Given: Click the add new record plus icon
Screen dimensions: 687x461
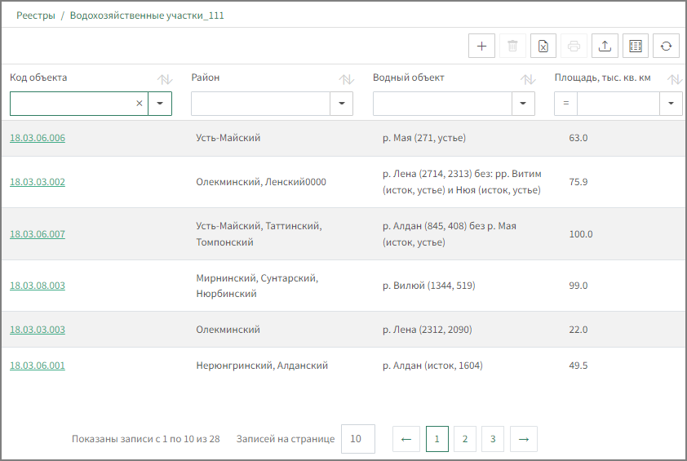Looking at the screenshot, I should click(481, 47).
